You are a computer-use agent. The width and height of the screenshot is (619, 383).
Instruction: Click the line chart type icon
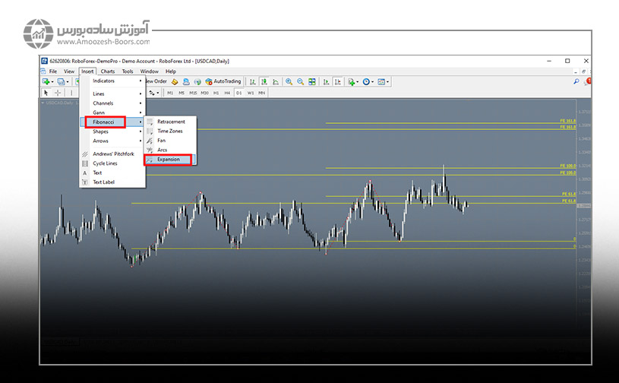tap(275, 81)
